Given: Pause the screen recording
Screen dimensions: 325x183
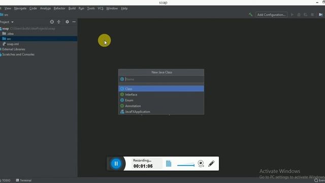Looking at the screenshot, I should 116,164.
